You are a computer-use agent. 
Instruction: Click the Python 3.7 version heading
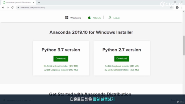click(61, 50)
